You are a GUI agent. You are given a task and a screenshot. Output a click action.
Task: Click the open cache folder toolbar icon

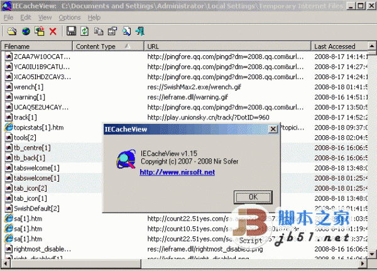coord(12,31)
